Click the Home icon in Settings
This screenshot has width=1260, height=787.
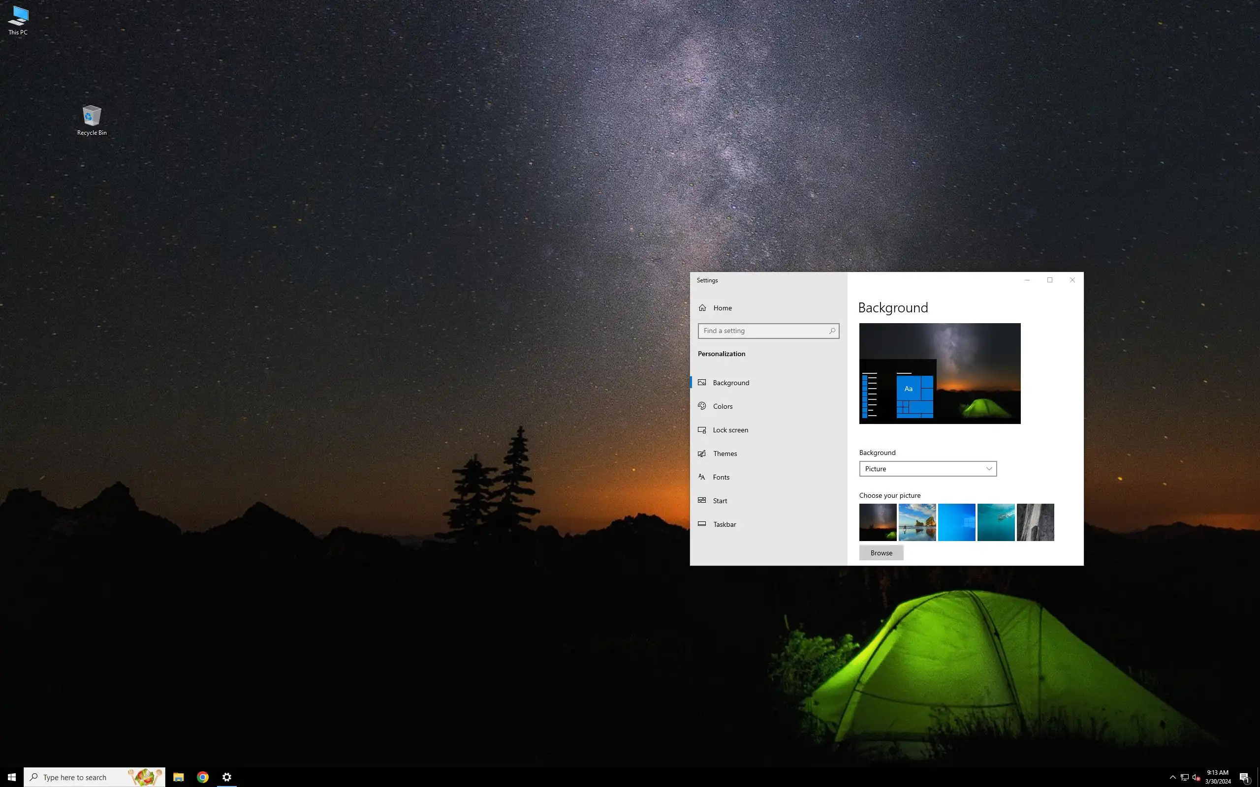[702, 307]
